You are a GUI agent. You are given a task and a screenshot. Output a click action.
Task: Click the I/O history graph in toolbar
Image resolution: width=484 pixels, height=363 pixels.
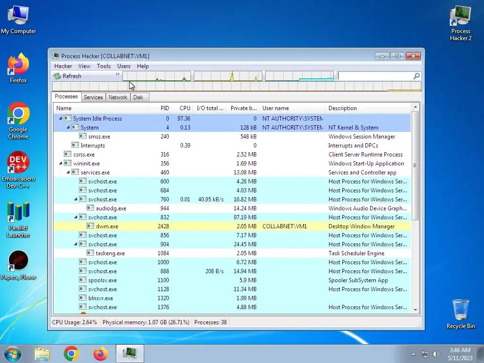click(228, 76)
